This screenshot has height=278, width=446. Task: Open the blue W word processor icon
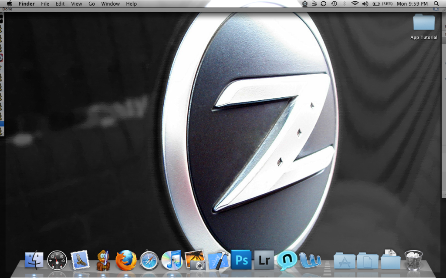pos(310,260)
